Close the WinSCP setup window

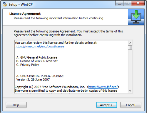[138, 4]
